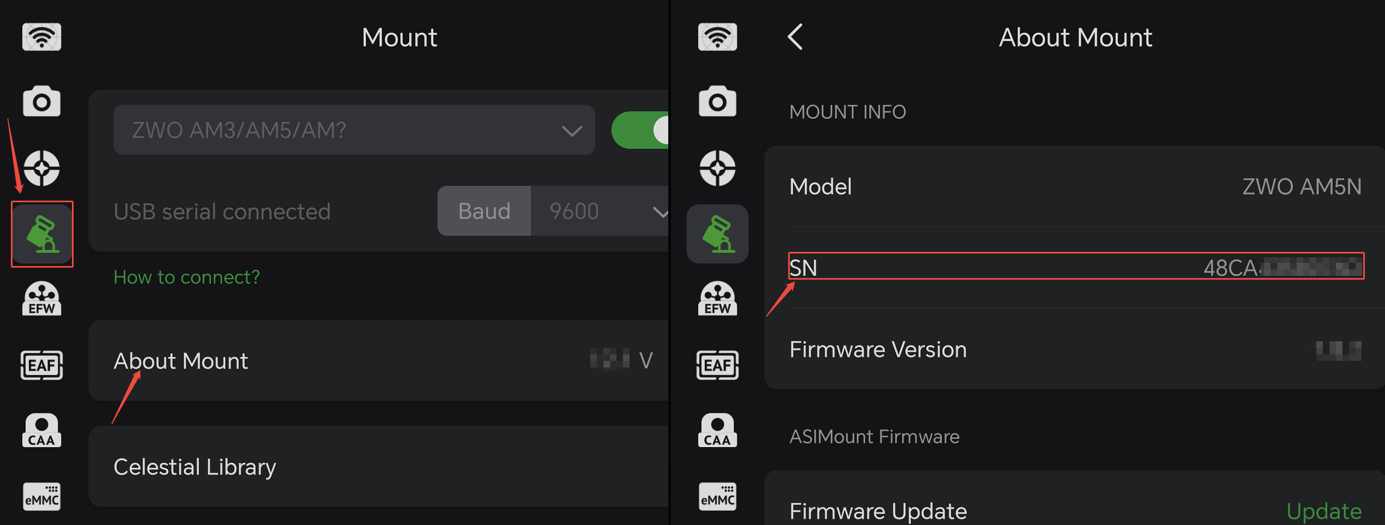
Task: Open the Celestial Library entry
Action: (379, 467)
